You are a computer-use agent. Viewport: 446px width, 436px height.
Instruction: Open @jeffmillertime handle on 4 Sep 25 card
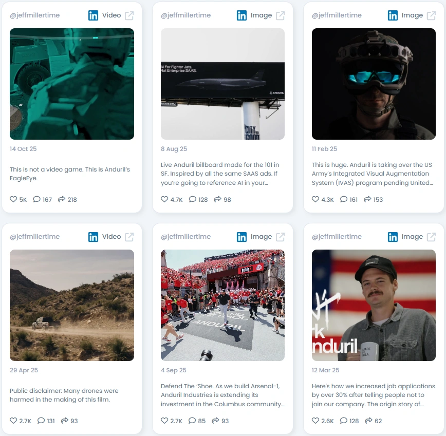point(185,237)
